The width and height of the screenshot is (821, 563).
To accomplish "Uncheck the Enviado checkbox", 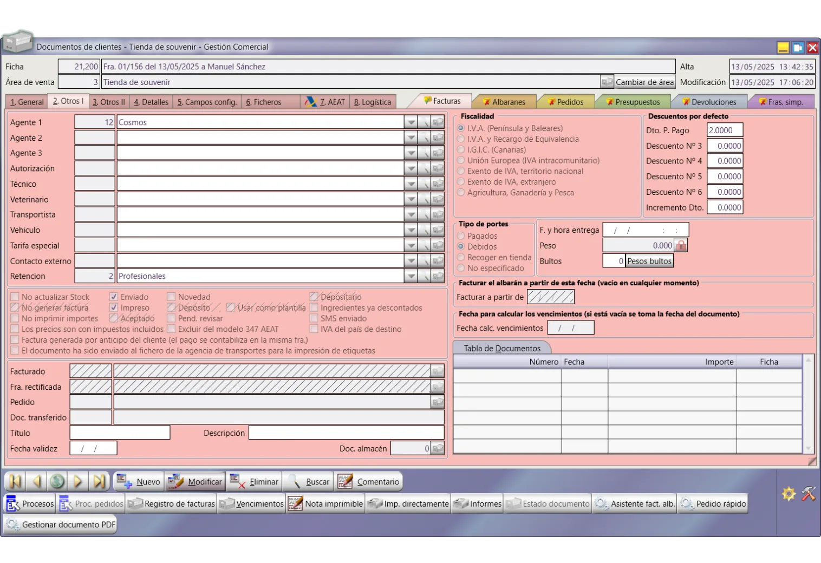I will 114,297.
